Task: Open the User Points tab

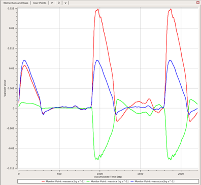Action: tap(40, 3)
